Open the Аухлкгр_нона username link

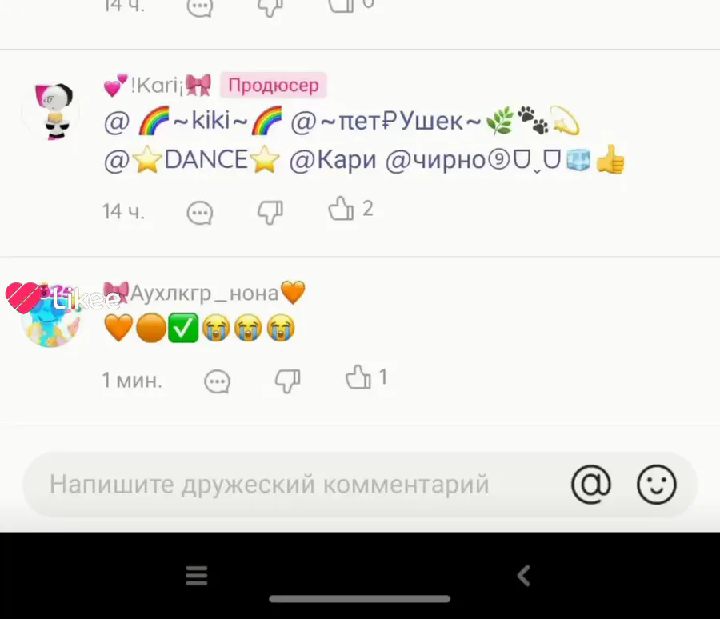[204, 293]
